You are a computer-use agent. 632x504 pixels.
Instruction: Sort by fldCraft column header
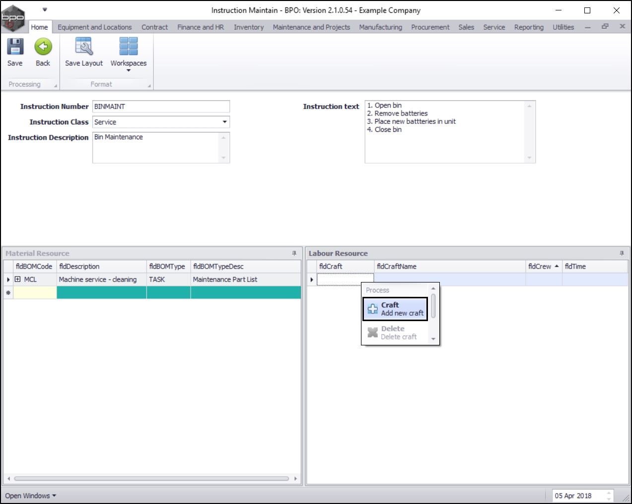point(345,266)
